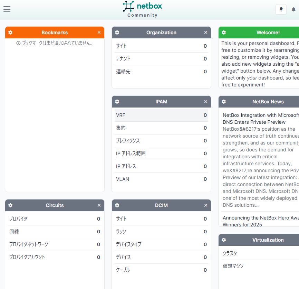Open サイト in the Organization widget
Image resolution: width=299 pixels, height=289 pixels.
click(161, 46)
